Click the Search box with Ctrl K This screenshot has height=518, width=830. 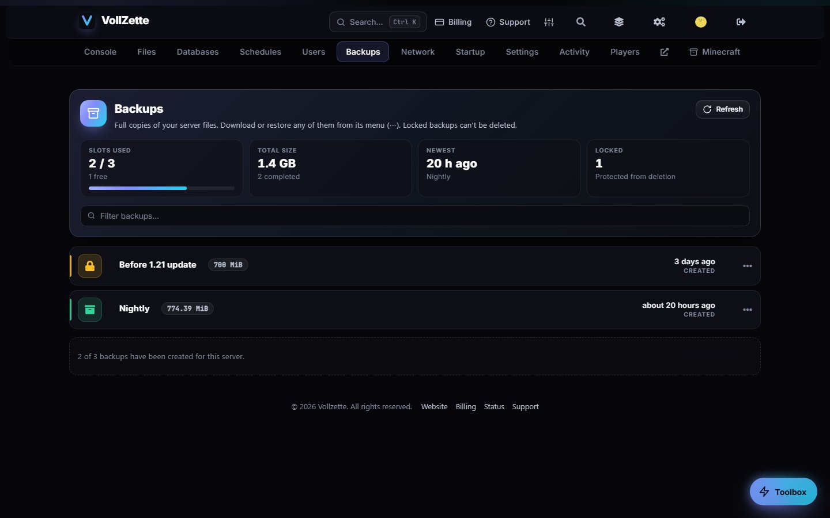pyautogui.click(x=378, y=22)
